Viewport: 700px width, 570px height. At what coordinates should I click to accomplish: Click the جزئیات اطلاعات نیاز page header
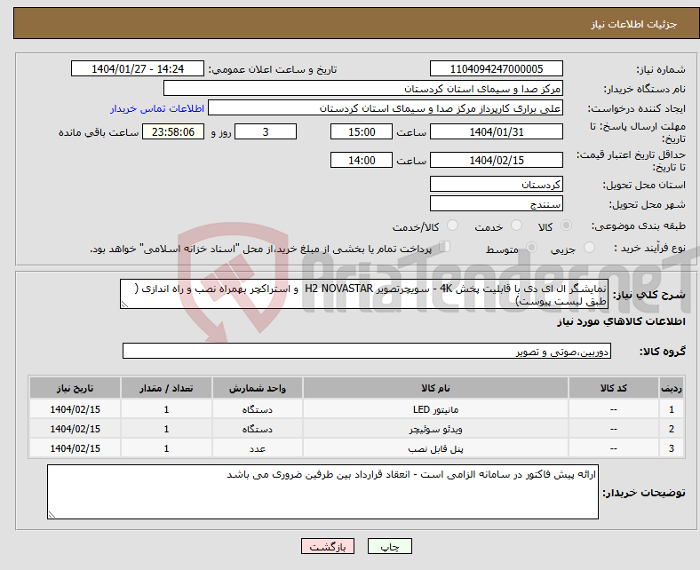[634, 24]
